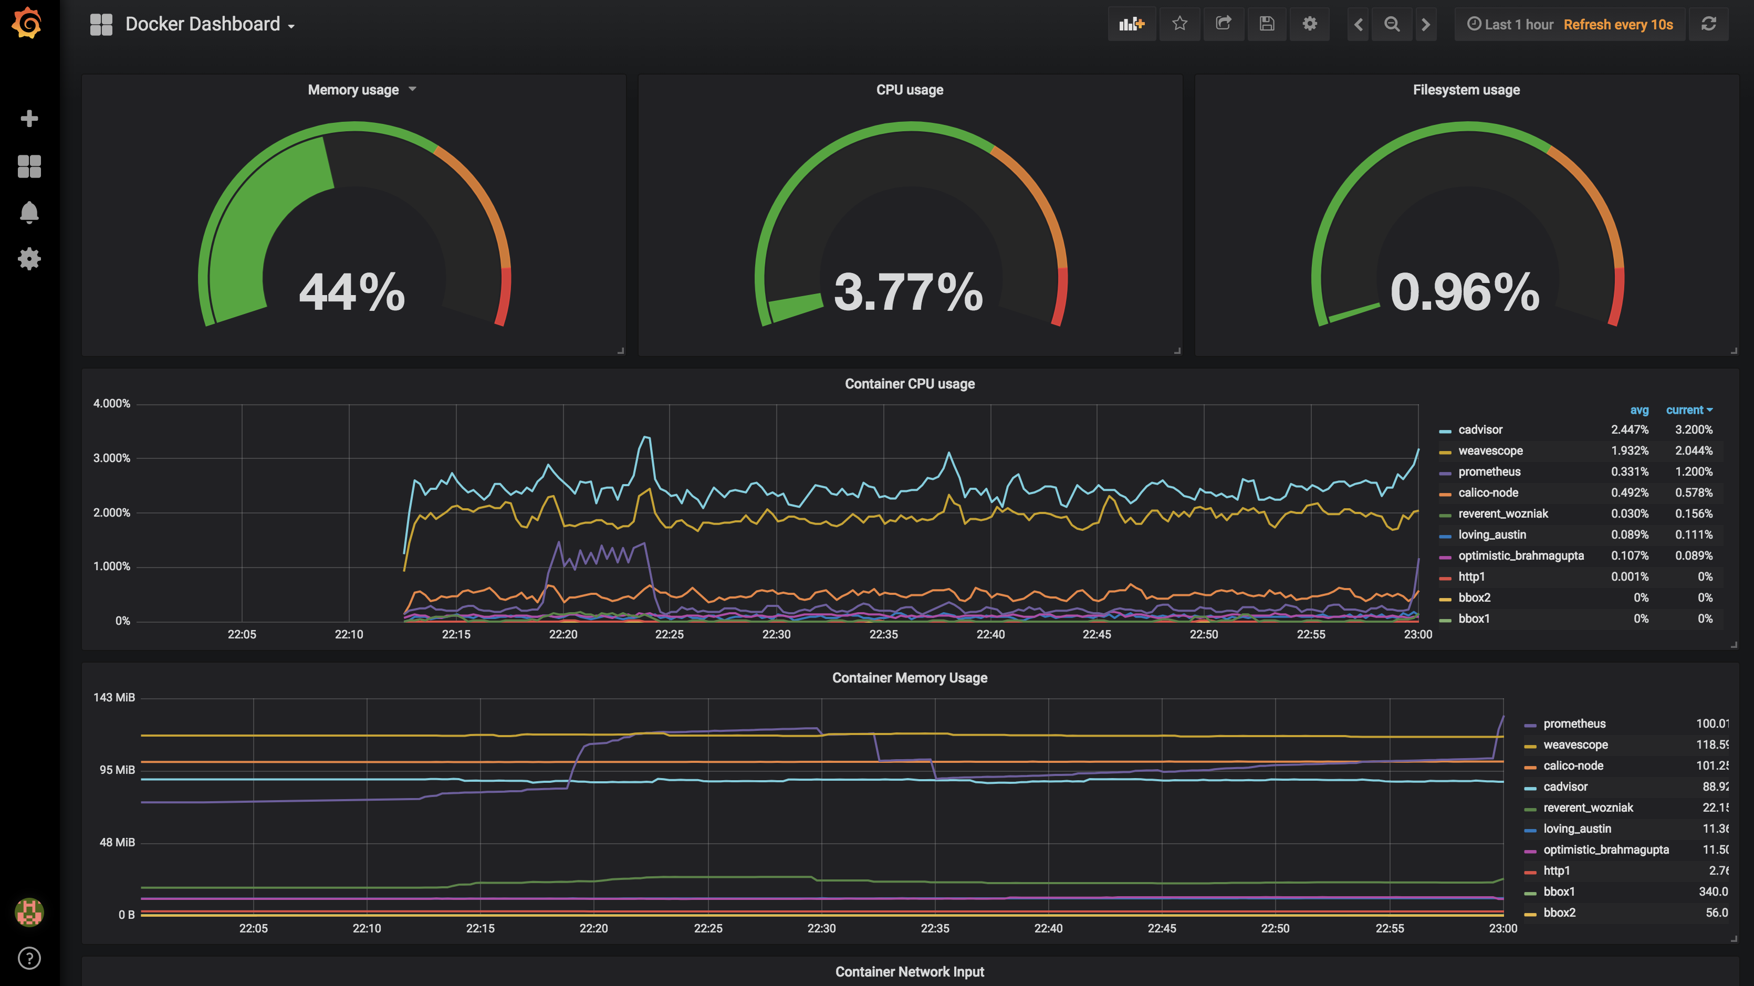Zoom out the time range

click(1392, 25)
